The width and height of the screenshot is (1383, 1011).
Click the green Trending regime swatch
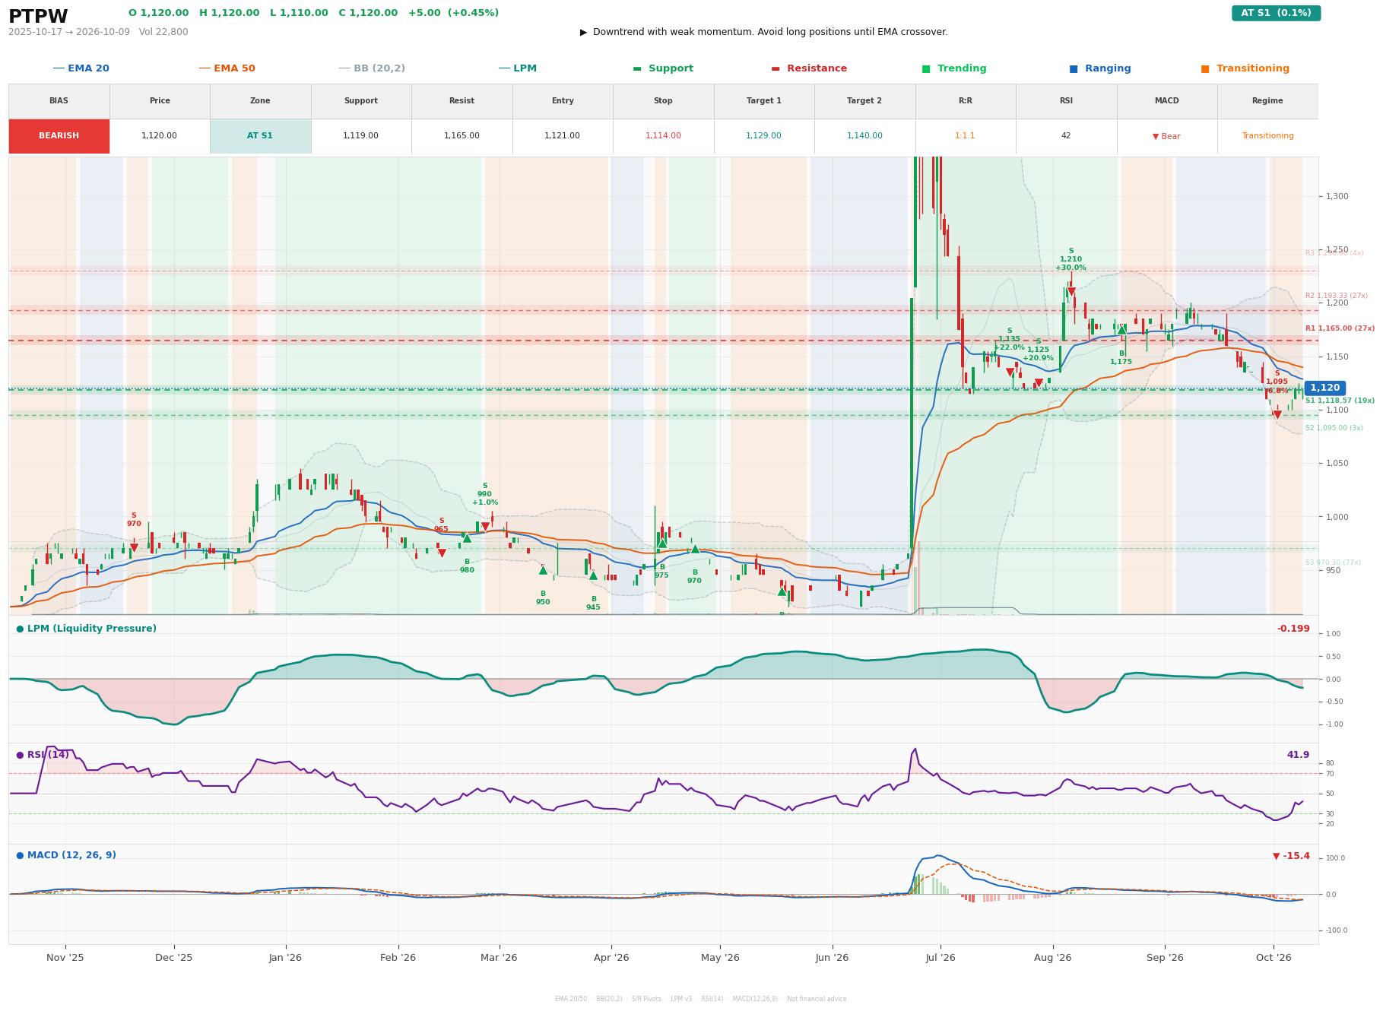pyautogui.click(x=926, y=68)
